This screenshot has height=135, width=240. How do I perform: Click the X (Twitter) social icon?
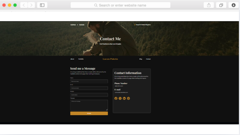tap(120, 98)
